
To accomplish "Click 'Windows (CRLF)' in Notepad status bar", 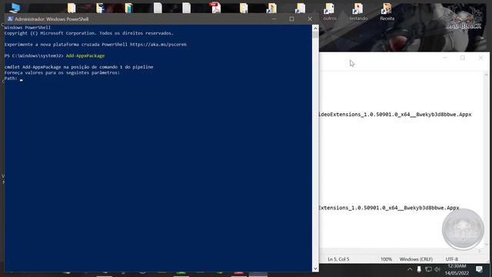I will click(x=416, y=259).
